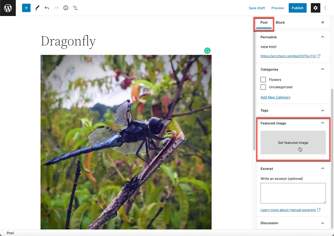Open Learn more about manual excerpts link
Image resolution: width=334 pixels, height=236 pixels.
click(x=288, y=210)
